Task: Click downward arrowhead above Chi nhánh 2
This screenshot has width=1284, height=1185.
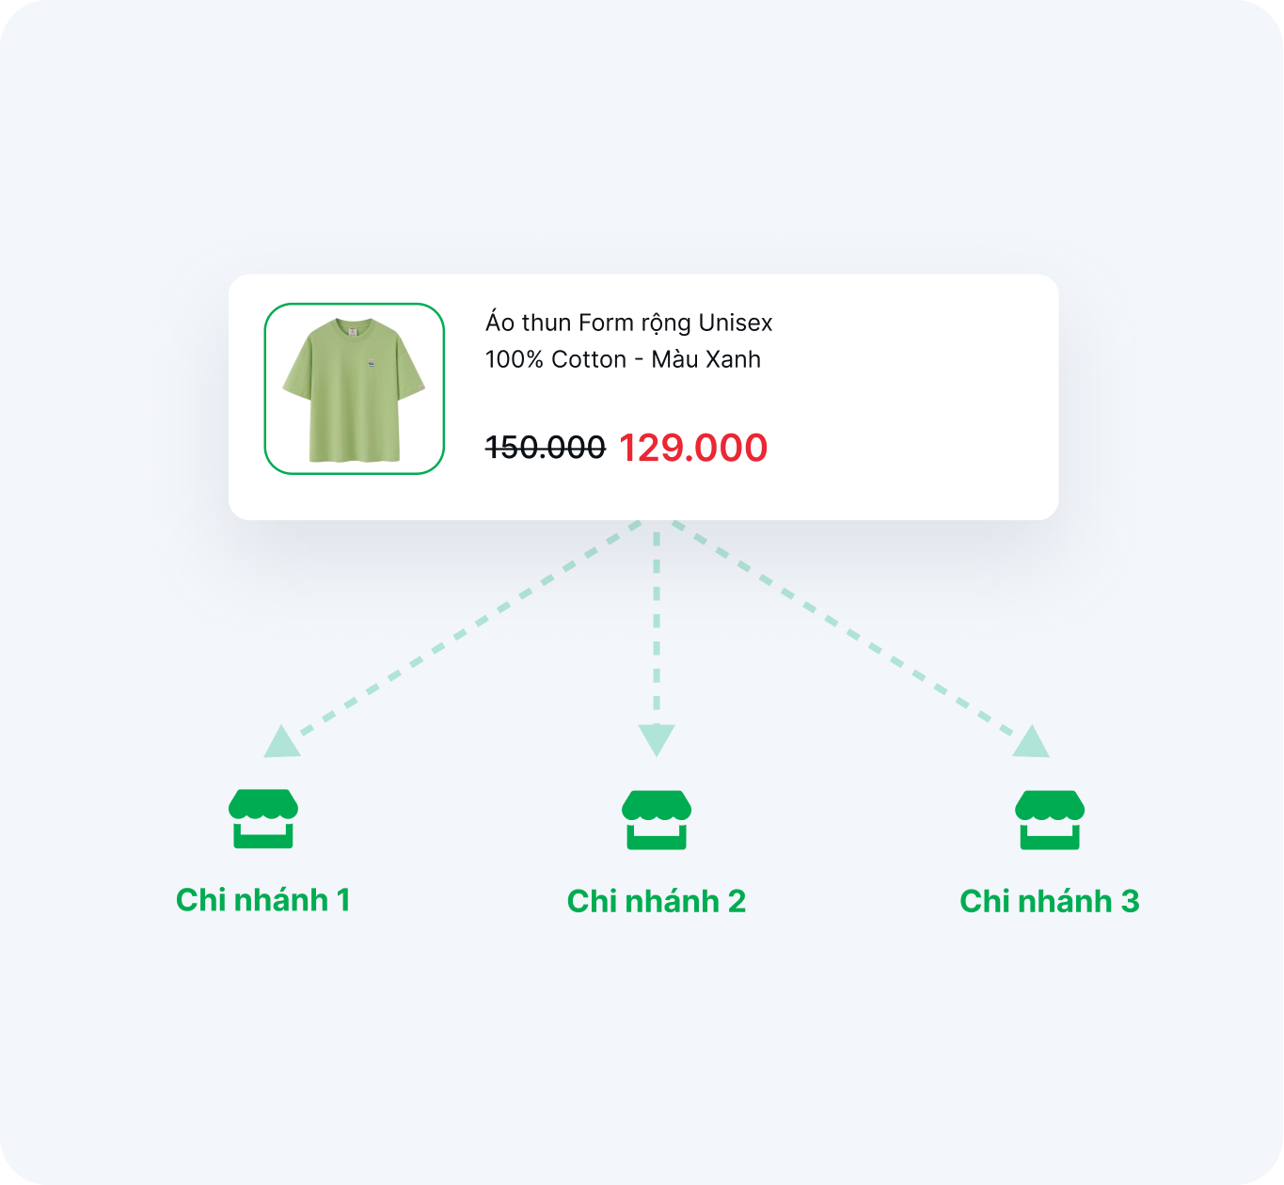Action: 657,740
